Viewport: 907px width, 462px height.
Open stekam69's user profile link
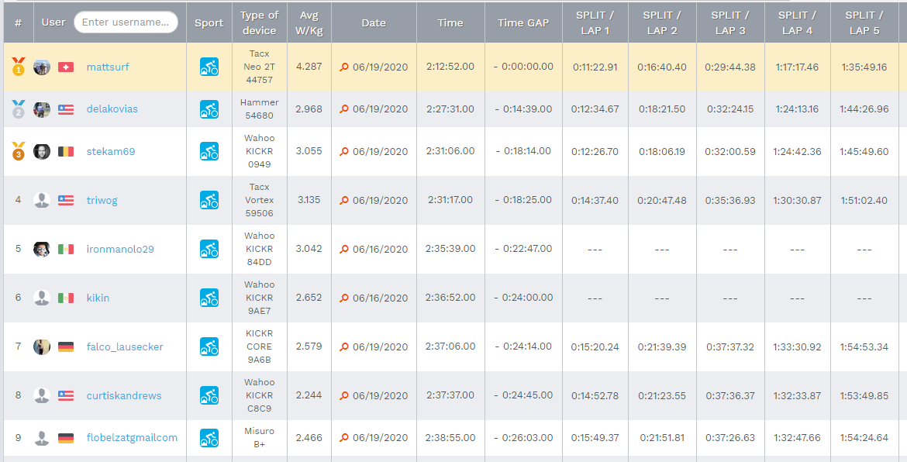(x=111, y=151)
